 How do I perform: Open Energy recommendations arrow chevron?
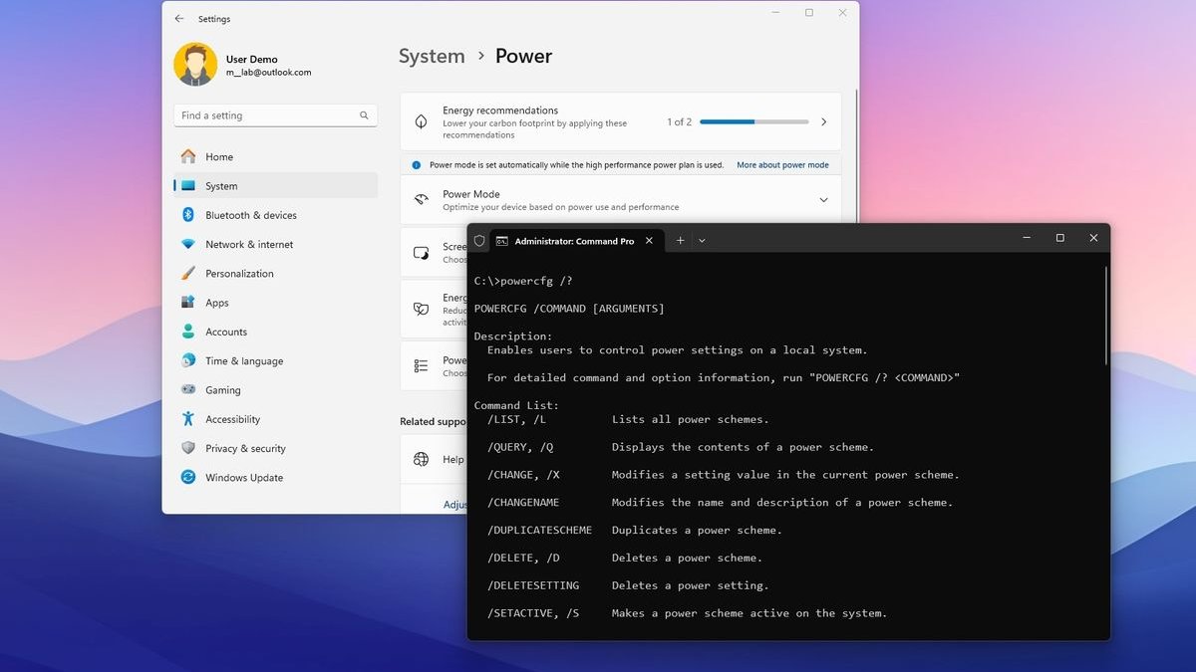[x=823, y=121]
